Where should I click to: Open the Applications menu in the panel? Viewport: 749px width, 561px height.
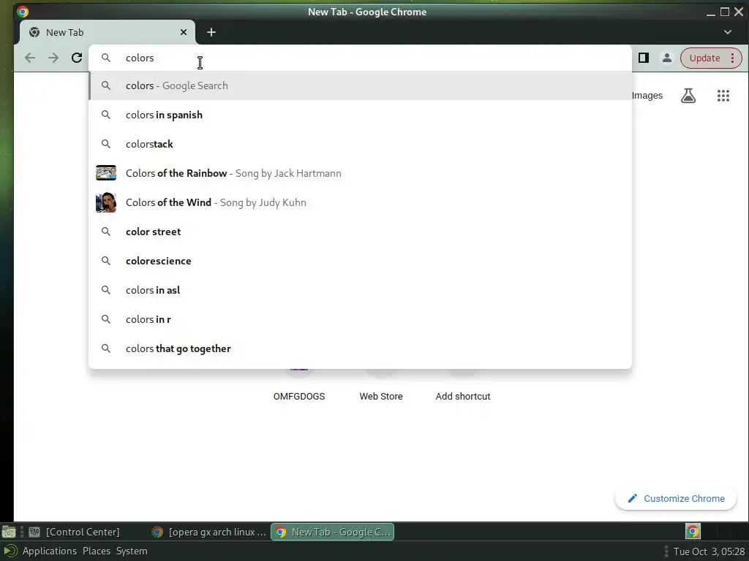pos(50,551)
